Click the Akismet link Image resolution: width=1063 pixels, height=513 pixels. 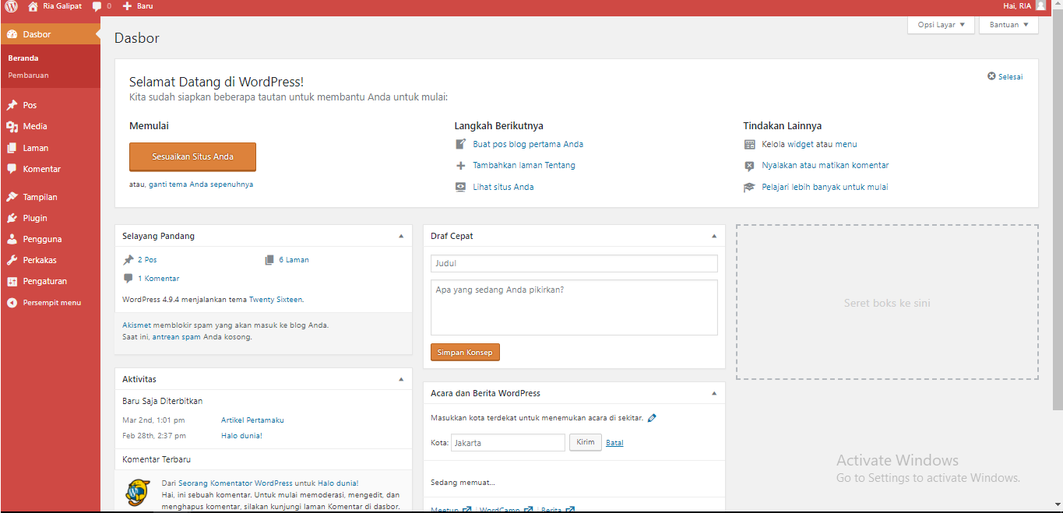click(136, 325)
